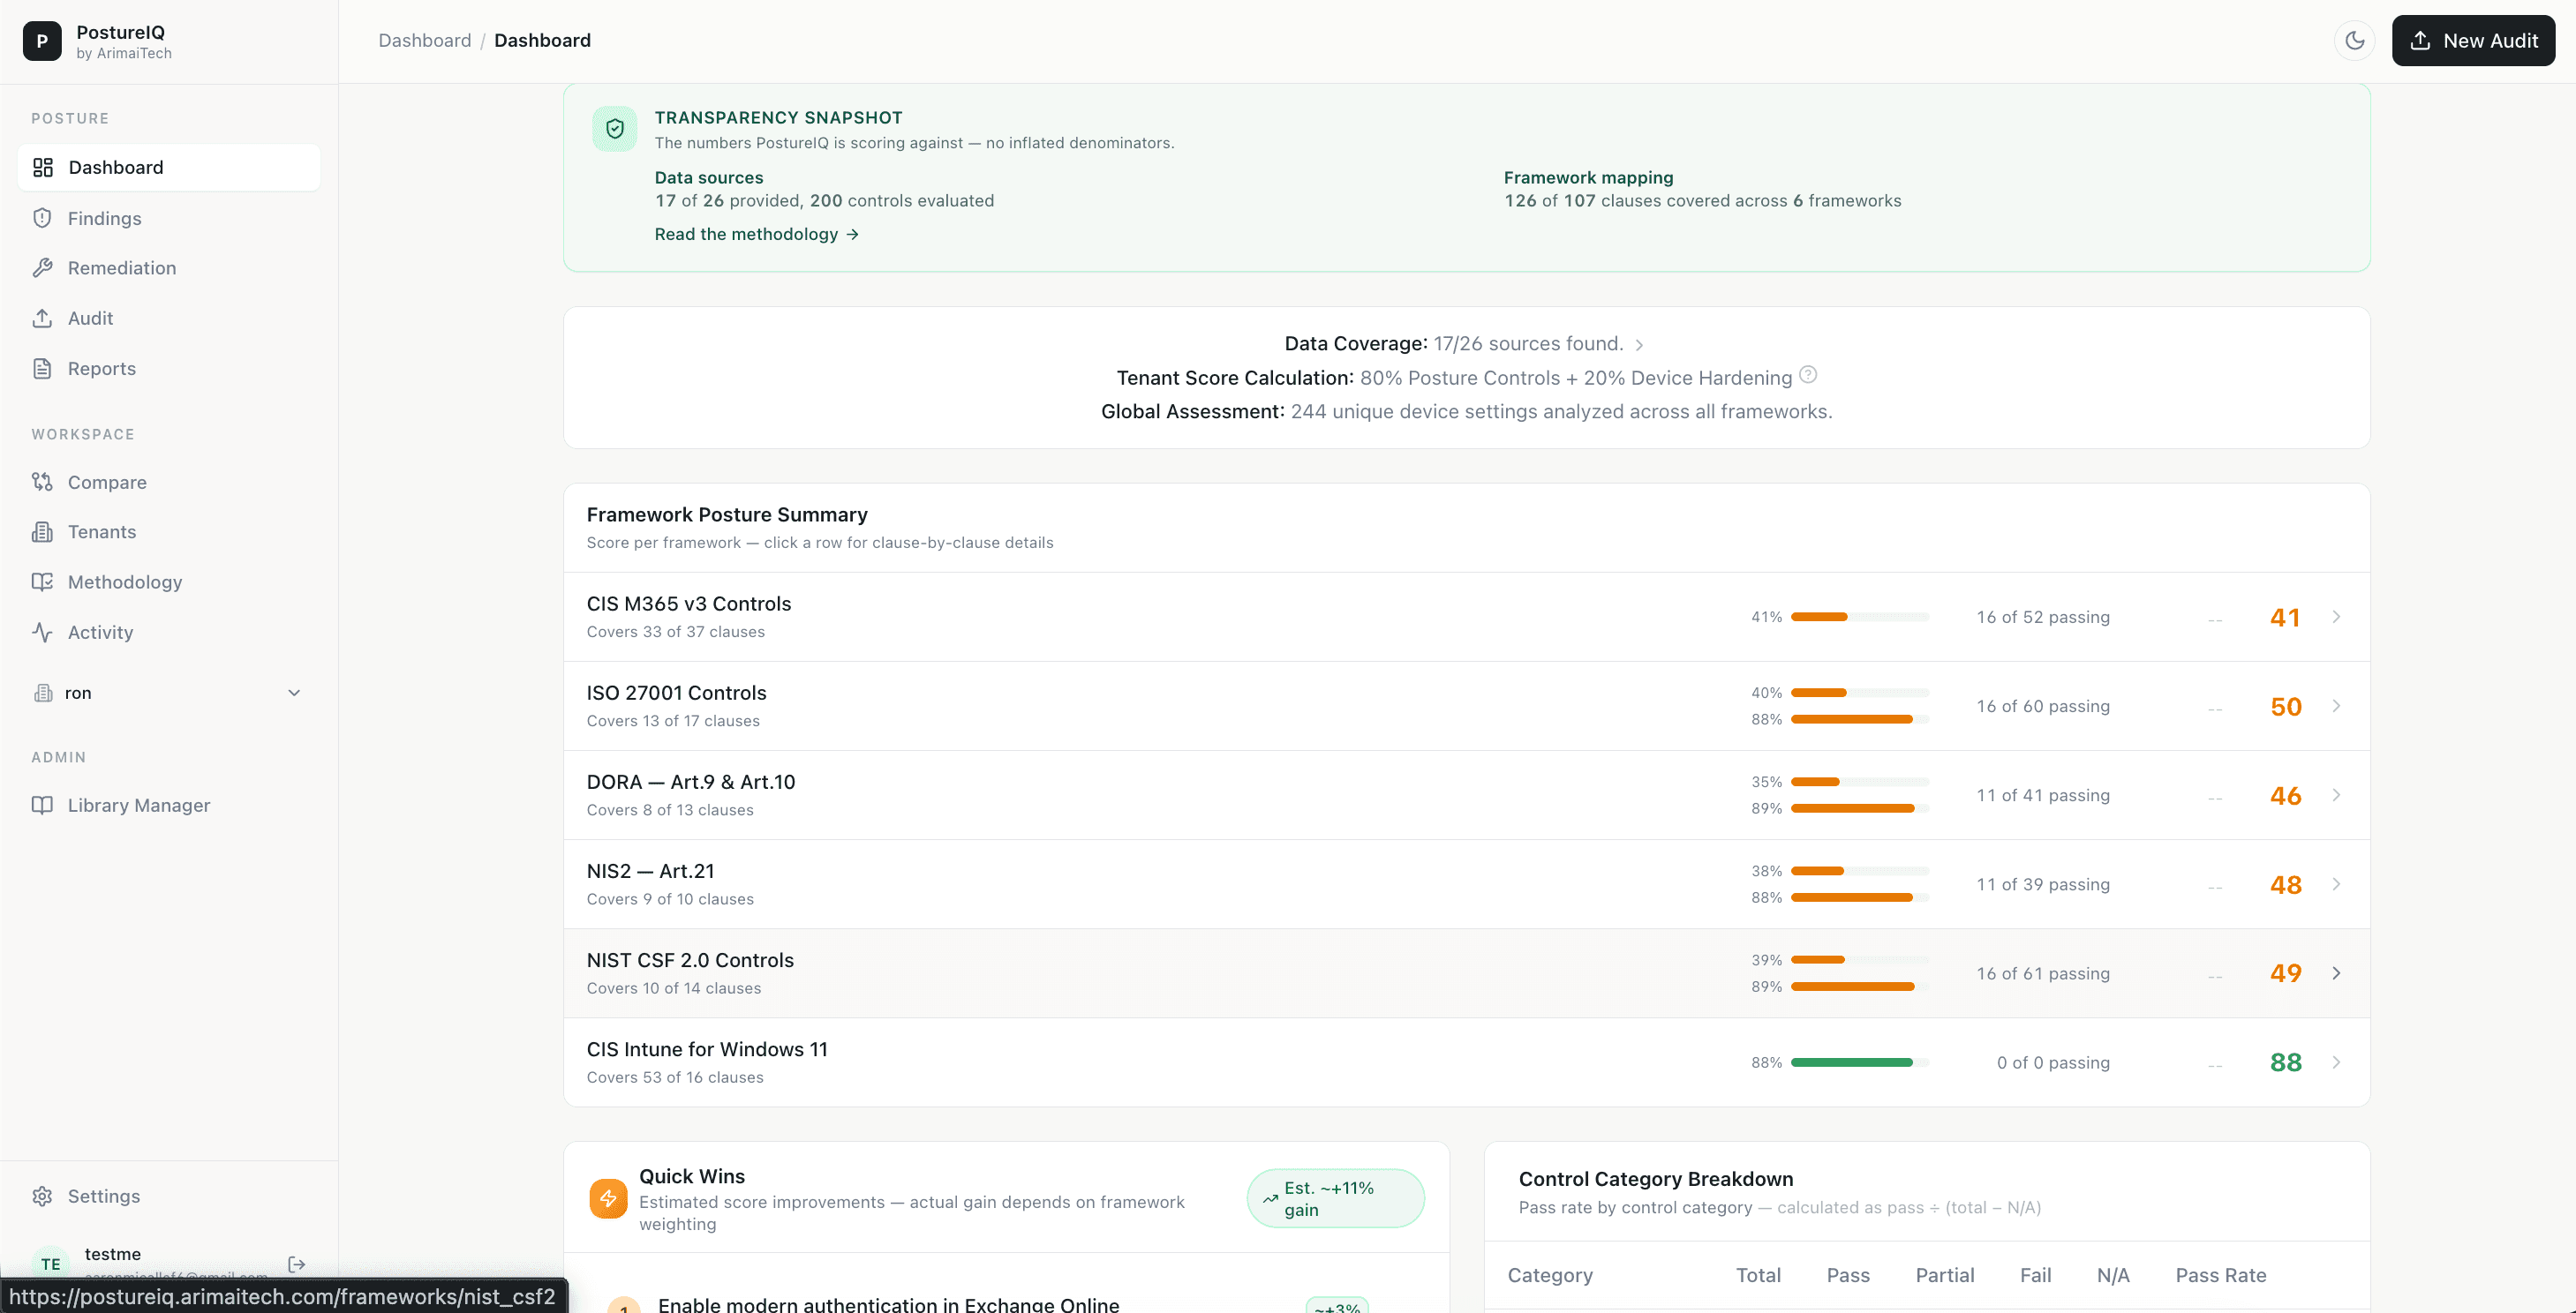The width and height of the screenshot is (2576, 1313).
Task: Click the building icon next to ron
Action: tap(43, 693)
